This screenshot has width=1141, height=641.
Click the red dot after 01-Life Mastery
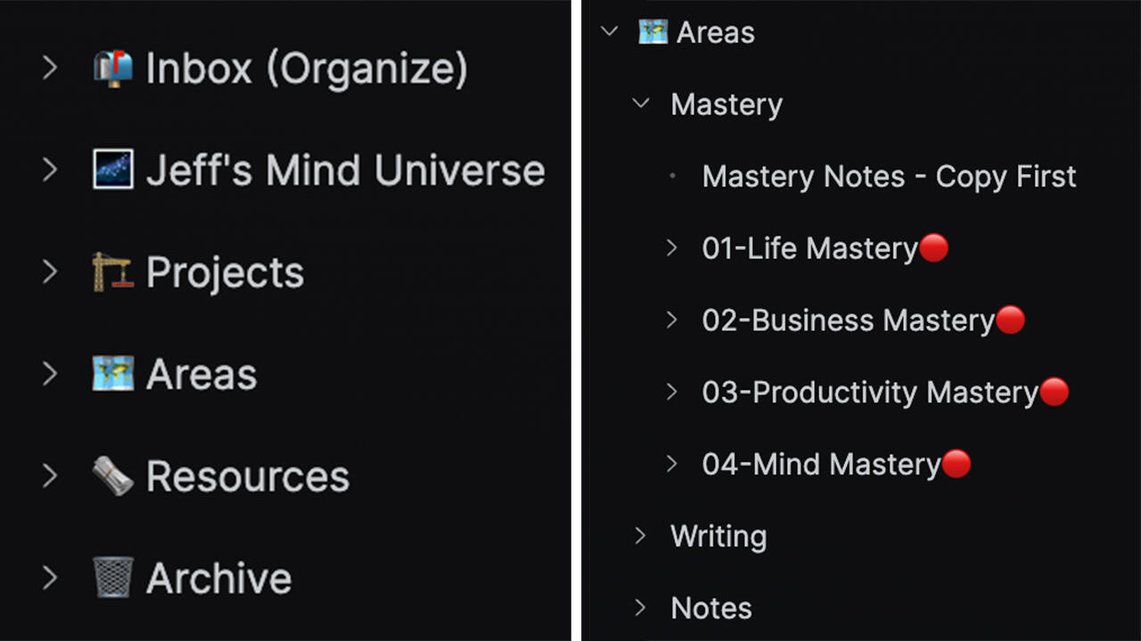pyautogui.click(x=933, y=247)
